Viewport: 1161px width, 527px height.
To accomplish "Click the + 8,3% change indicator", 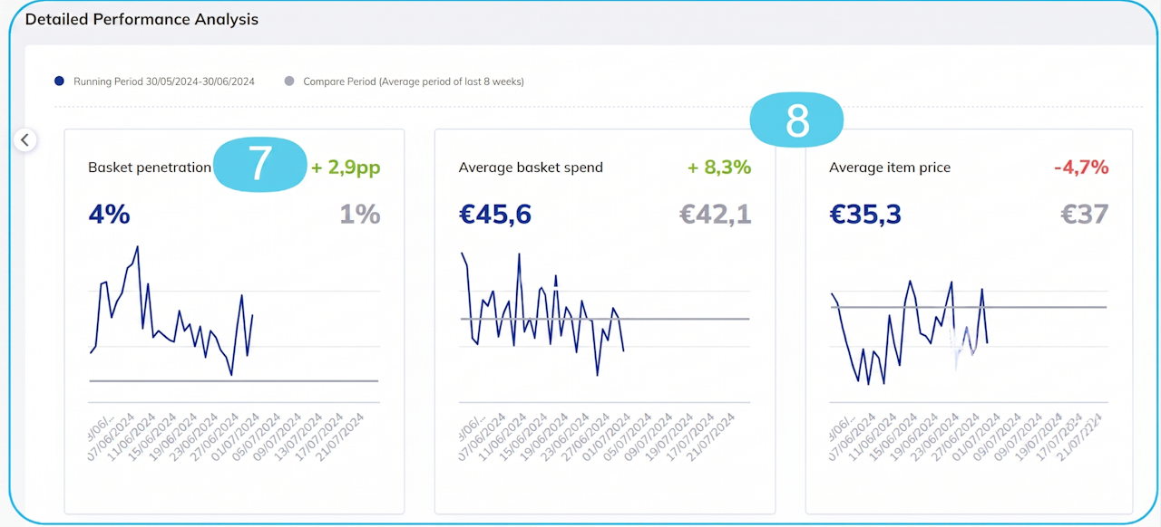I will [719, 168].
